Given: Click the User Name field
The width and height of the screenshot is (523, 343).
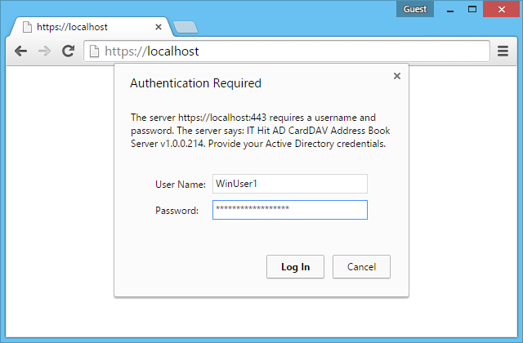Looking at the screenshot, I should click(x=290, y=184).
